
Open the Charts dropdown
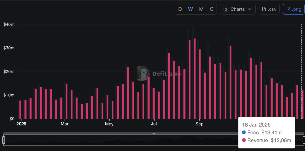pos(237,9)
